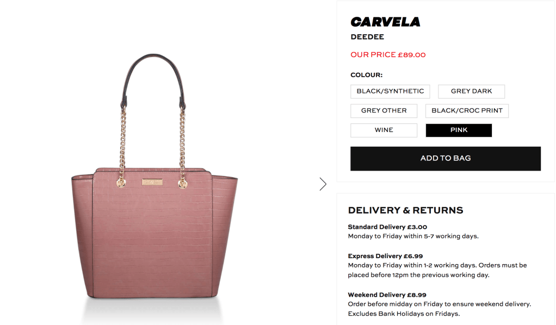
Task: Select the Express Delivery £6.99 heading
Action: (x=385, y=256)
